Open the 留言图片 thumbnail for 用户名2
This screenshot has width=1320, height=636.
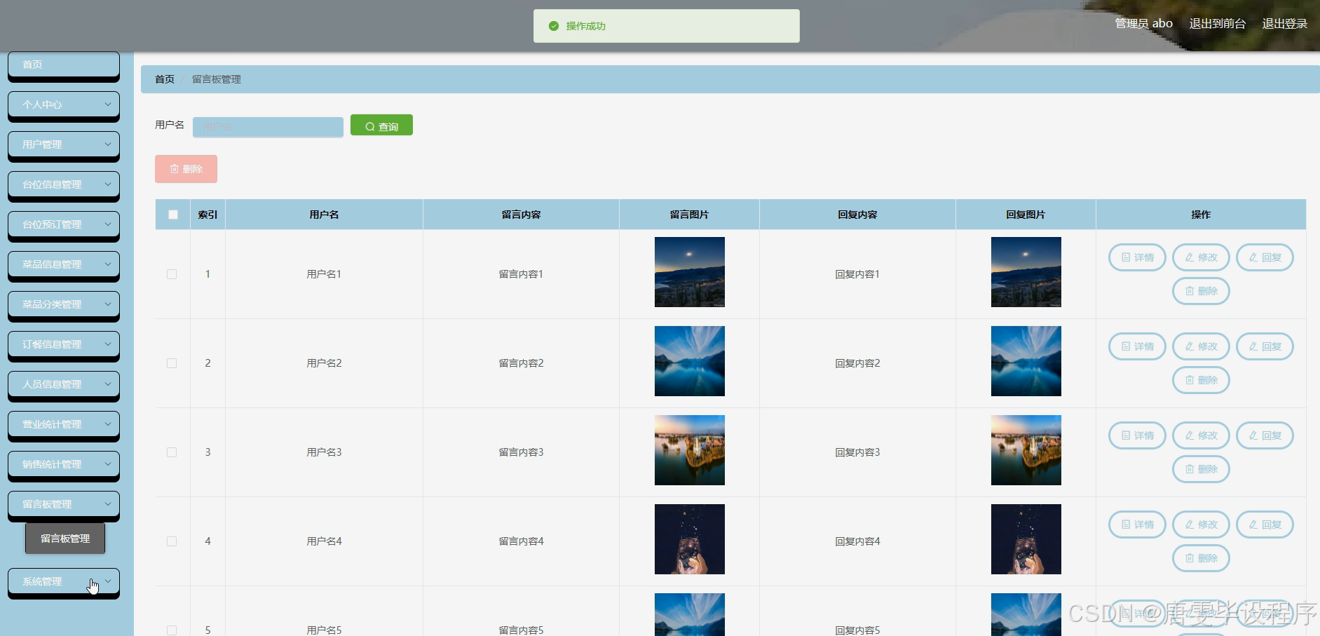coord(690,361)
